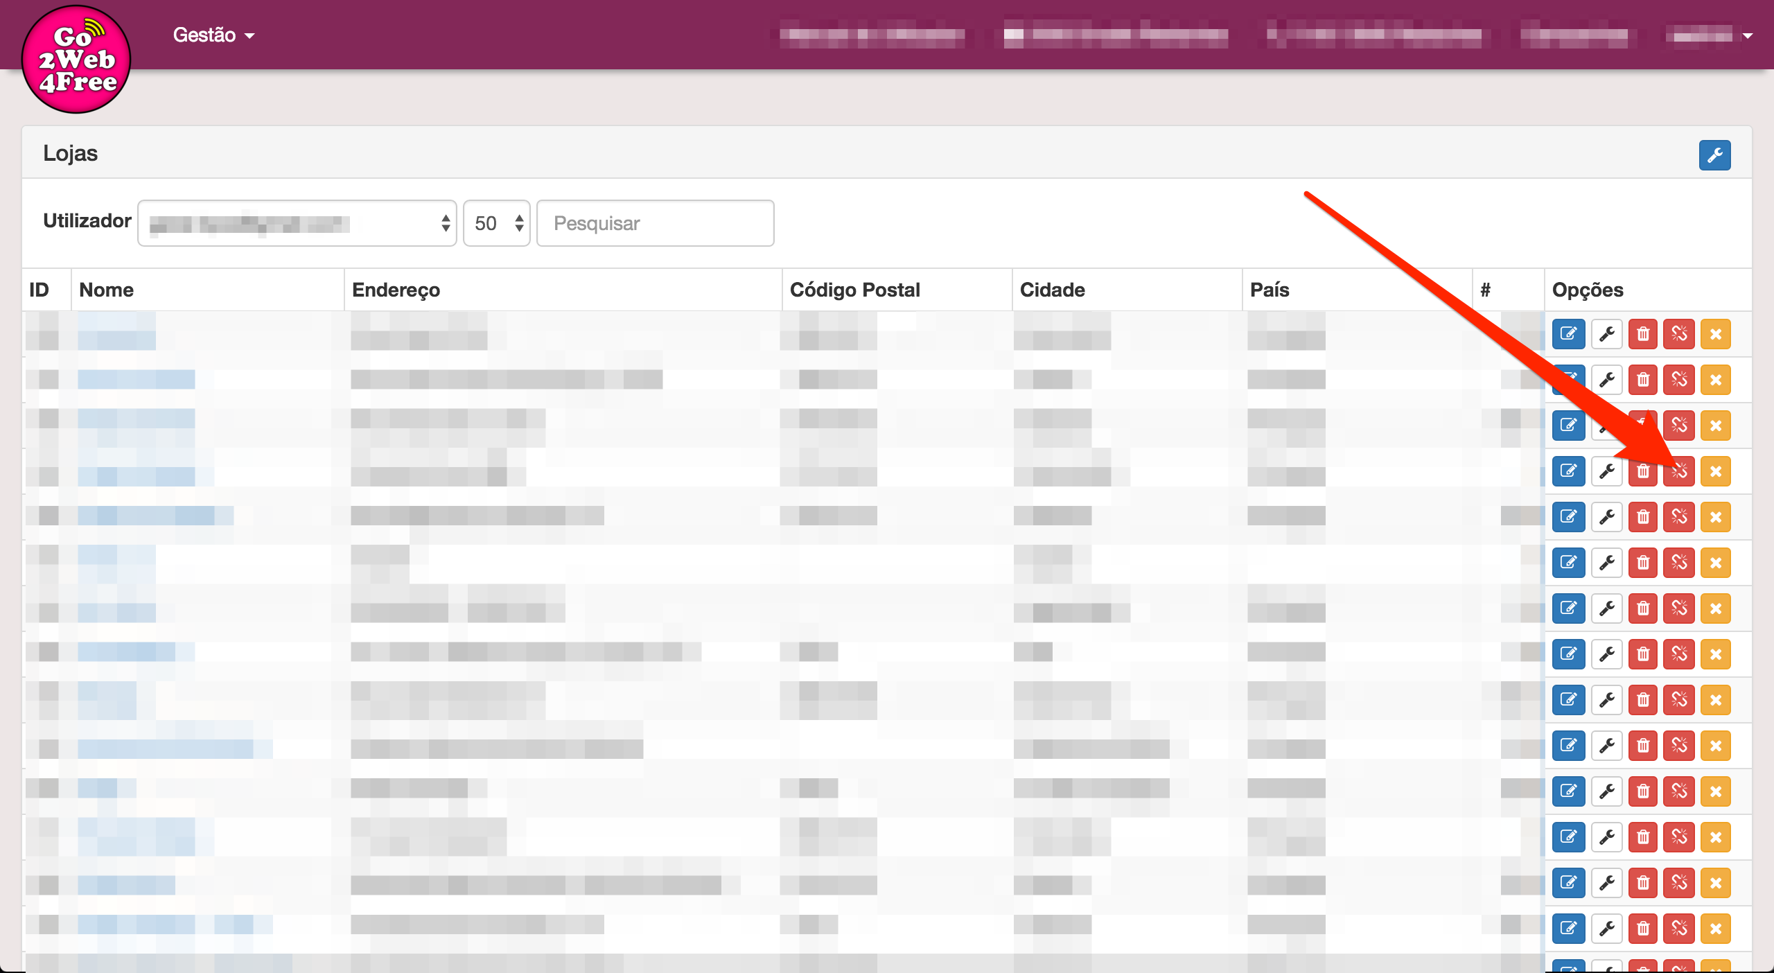The width and height of the screenshot is (1774, 973).
Task: Open the Utilizador user dropdown
Action: (297, 223)
